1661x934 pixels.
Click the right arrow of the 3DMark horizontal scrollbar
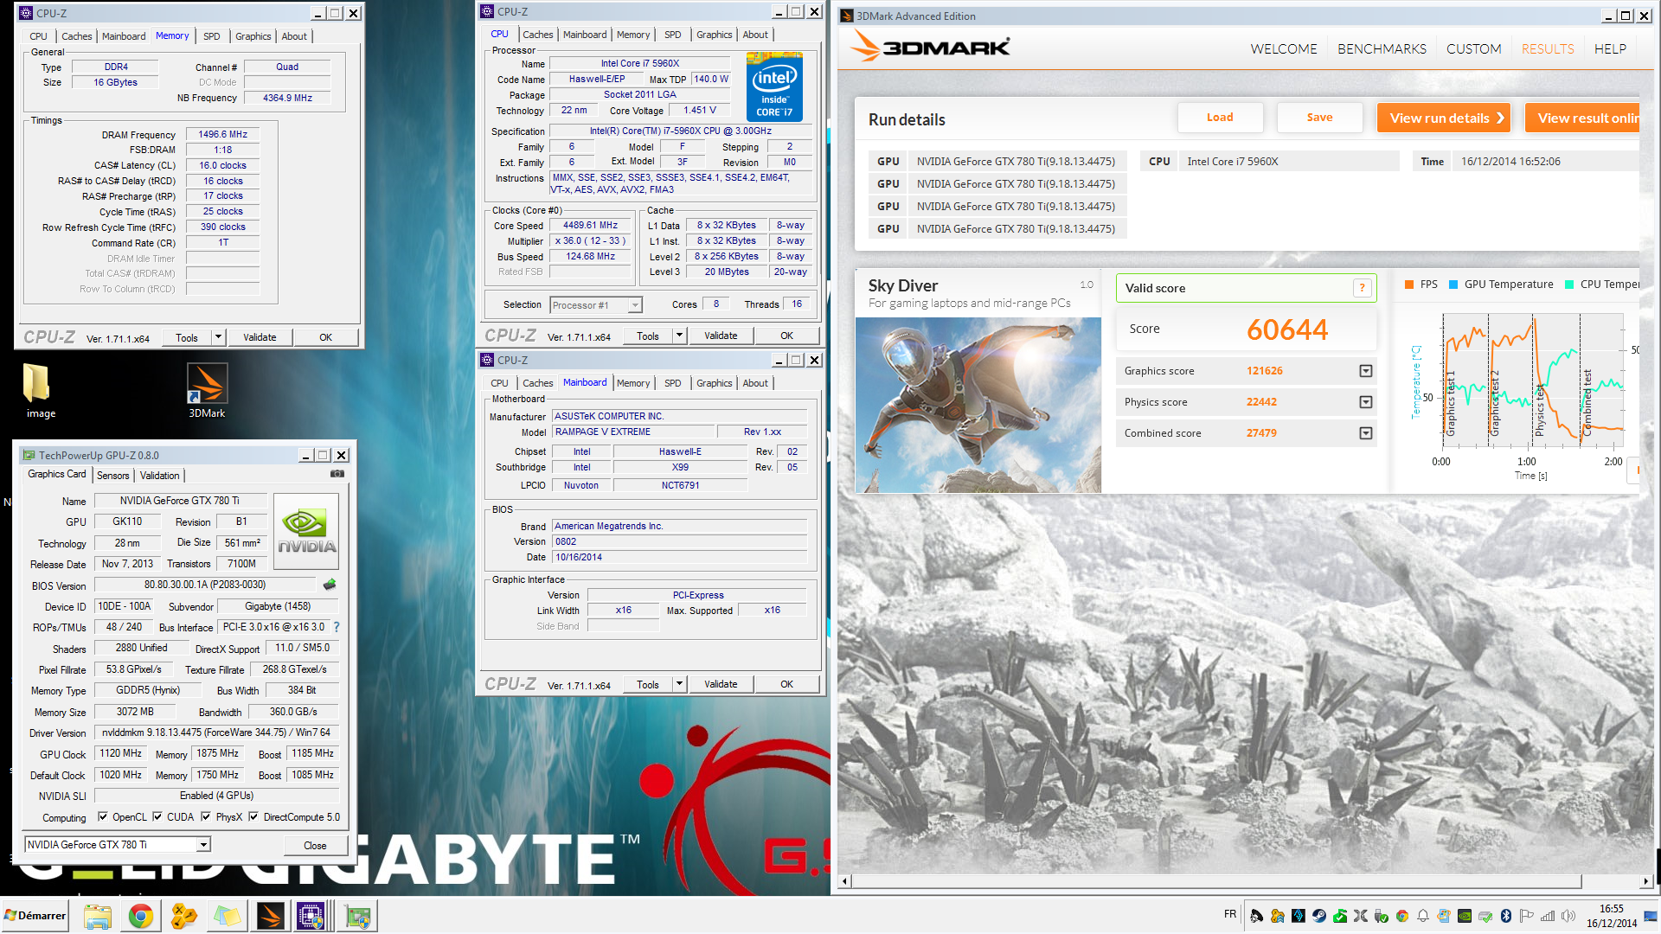click(x=1645, y=881)
